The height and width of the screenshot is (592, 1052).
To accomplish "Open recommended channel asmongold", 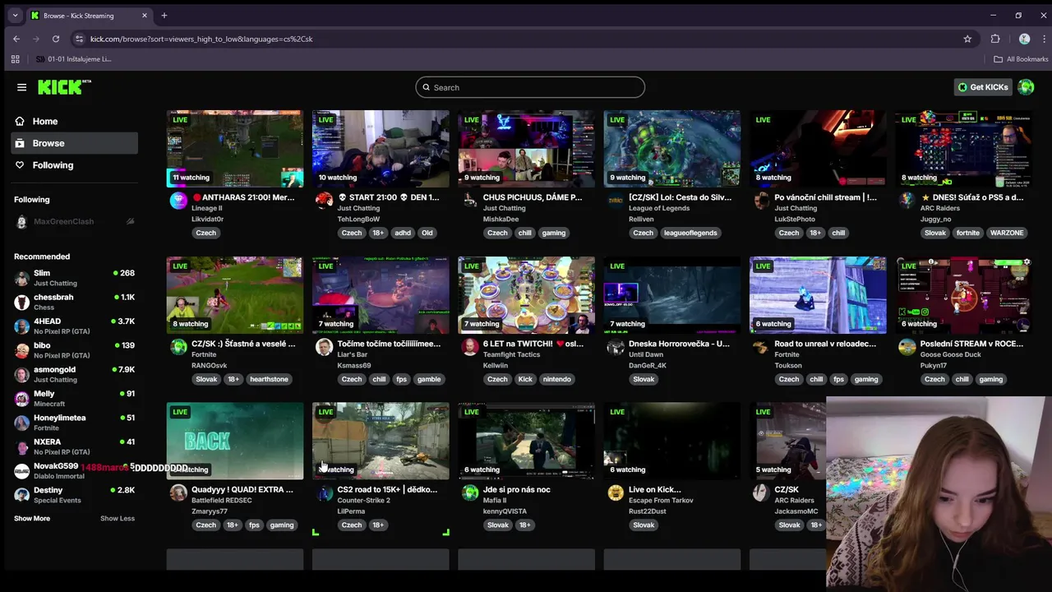I will 74,374.
